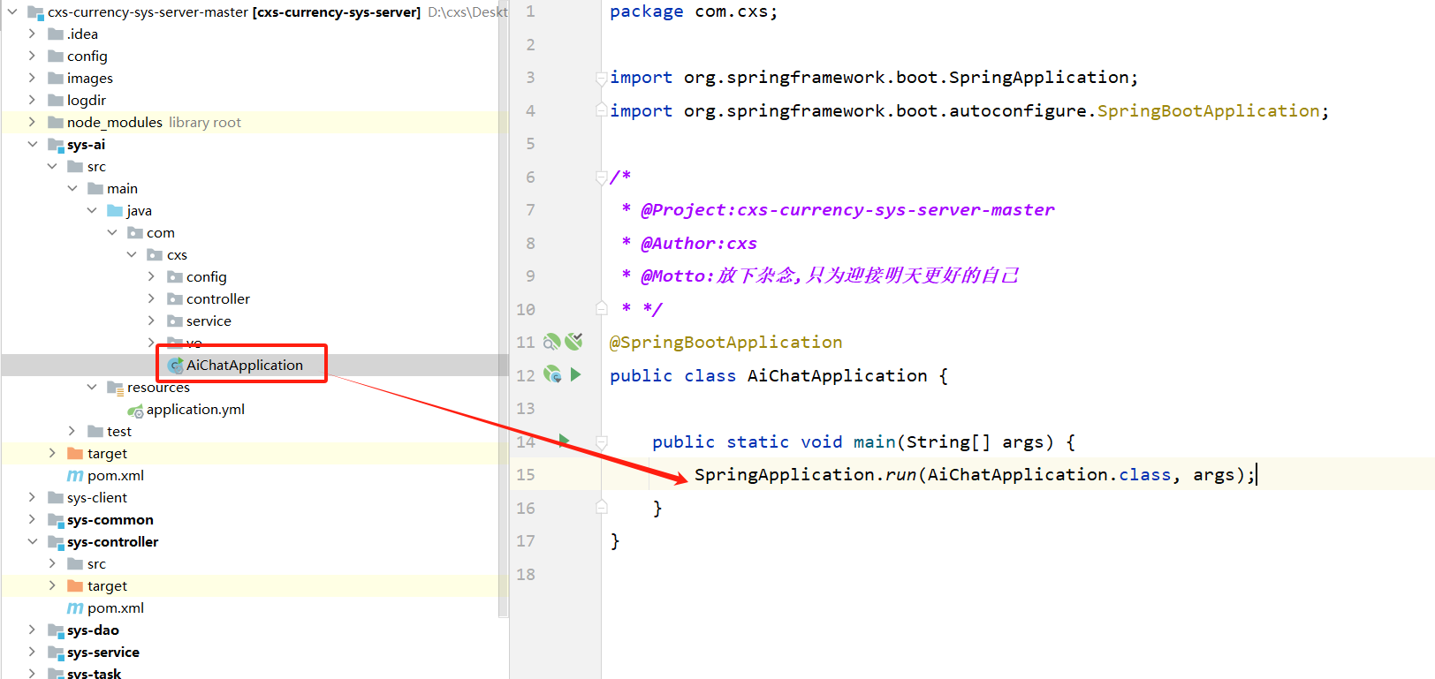The width and height of the screenshot is (1435, 679).
Task: Click fold end marker on line 10
Action: (601, 308)
